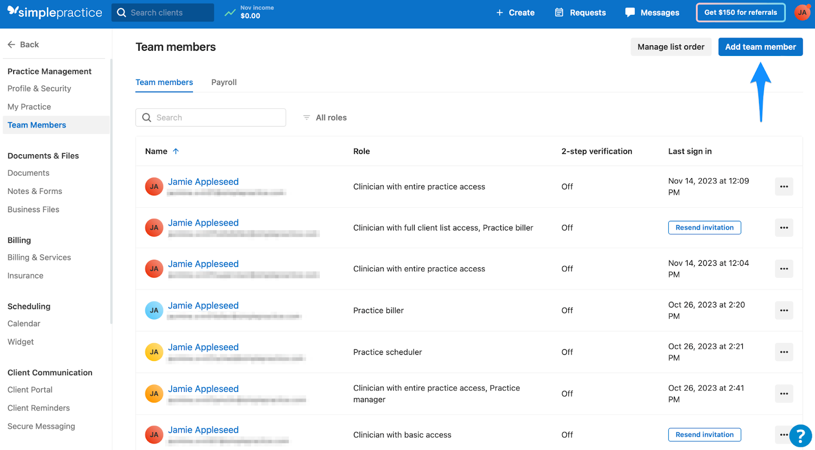Sort by Name column arrow
Image resolution: width=815 pixels, height=450 pixels.
point(176,151)
